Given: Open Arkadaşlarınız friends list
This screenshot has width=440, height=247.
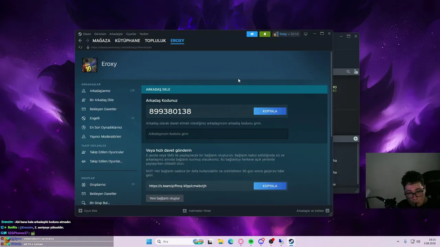Looking at the screenshot, I should [100, 91].
